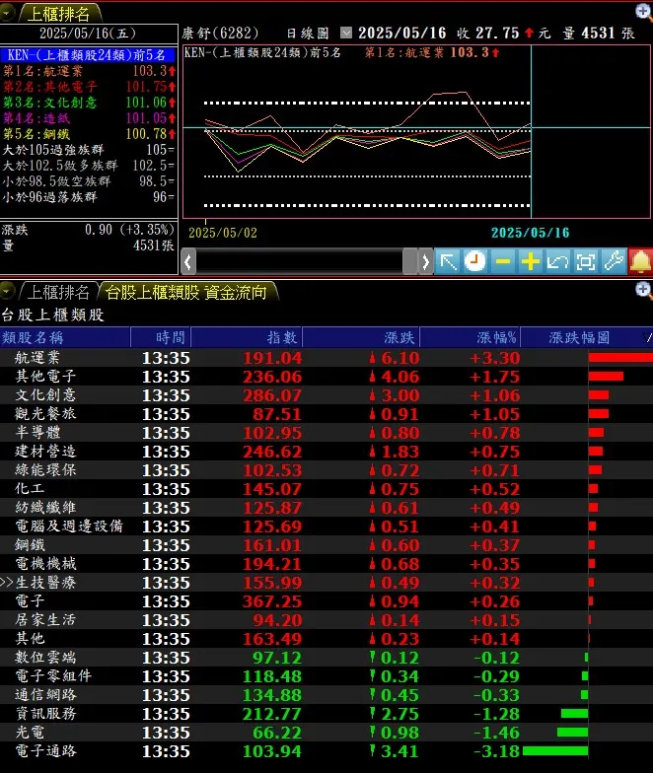Click the 類股名稱 column header
This screenshot has height=773, width=653.
click(x=65, y=337)
